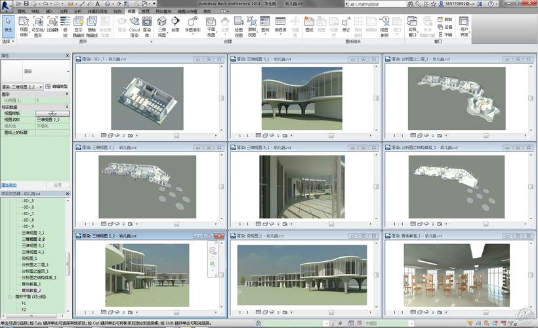Collapse the 图形 (Graphics) properties section
Screen dimensions: 538x328
click(x=67, y=94)
